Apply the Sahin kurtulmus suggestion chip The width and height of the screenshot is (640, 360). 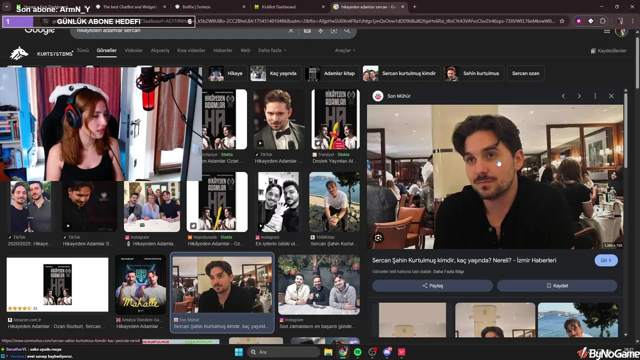click(473, 73)
